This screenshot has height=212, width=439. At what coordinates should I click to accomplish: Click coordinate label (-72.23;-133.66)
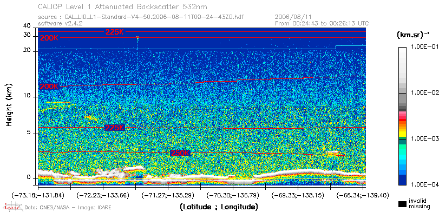tap(103, 195)
